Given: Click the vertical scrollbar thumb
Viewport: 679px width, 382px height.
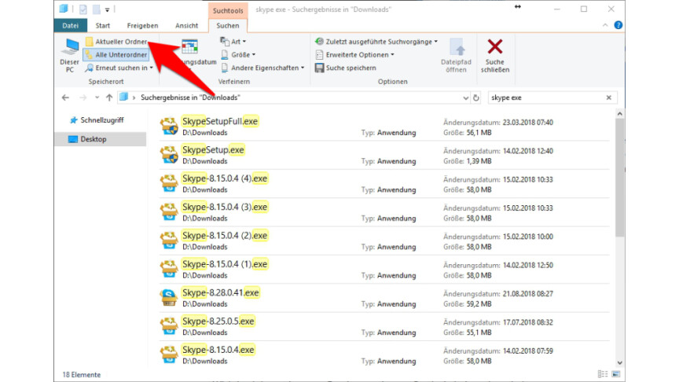Looking at the screenshot, I should pos(620,178).
